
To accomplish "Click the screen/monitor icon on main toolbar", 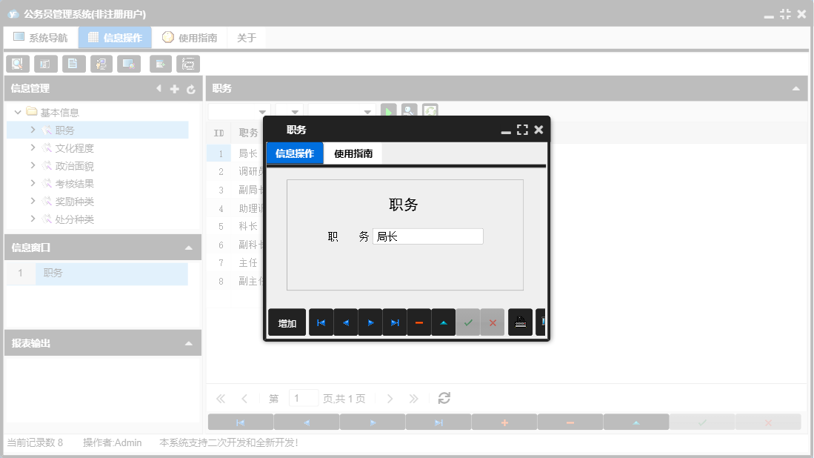I will (129, 64).
